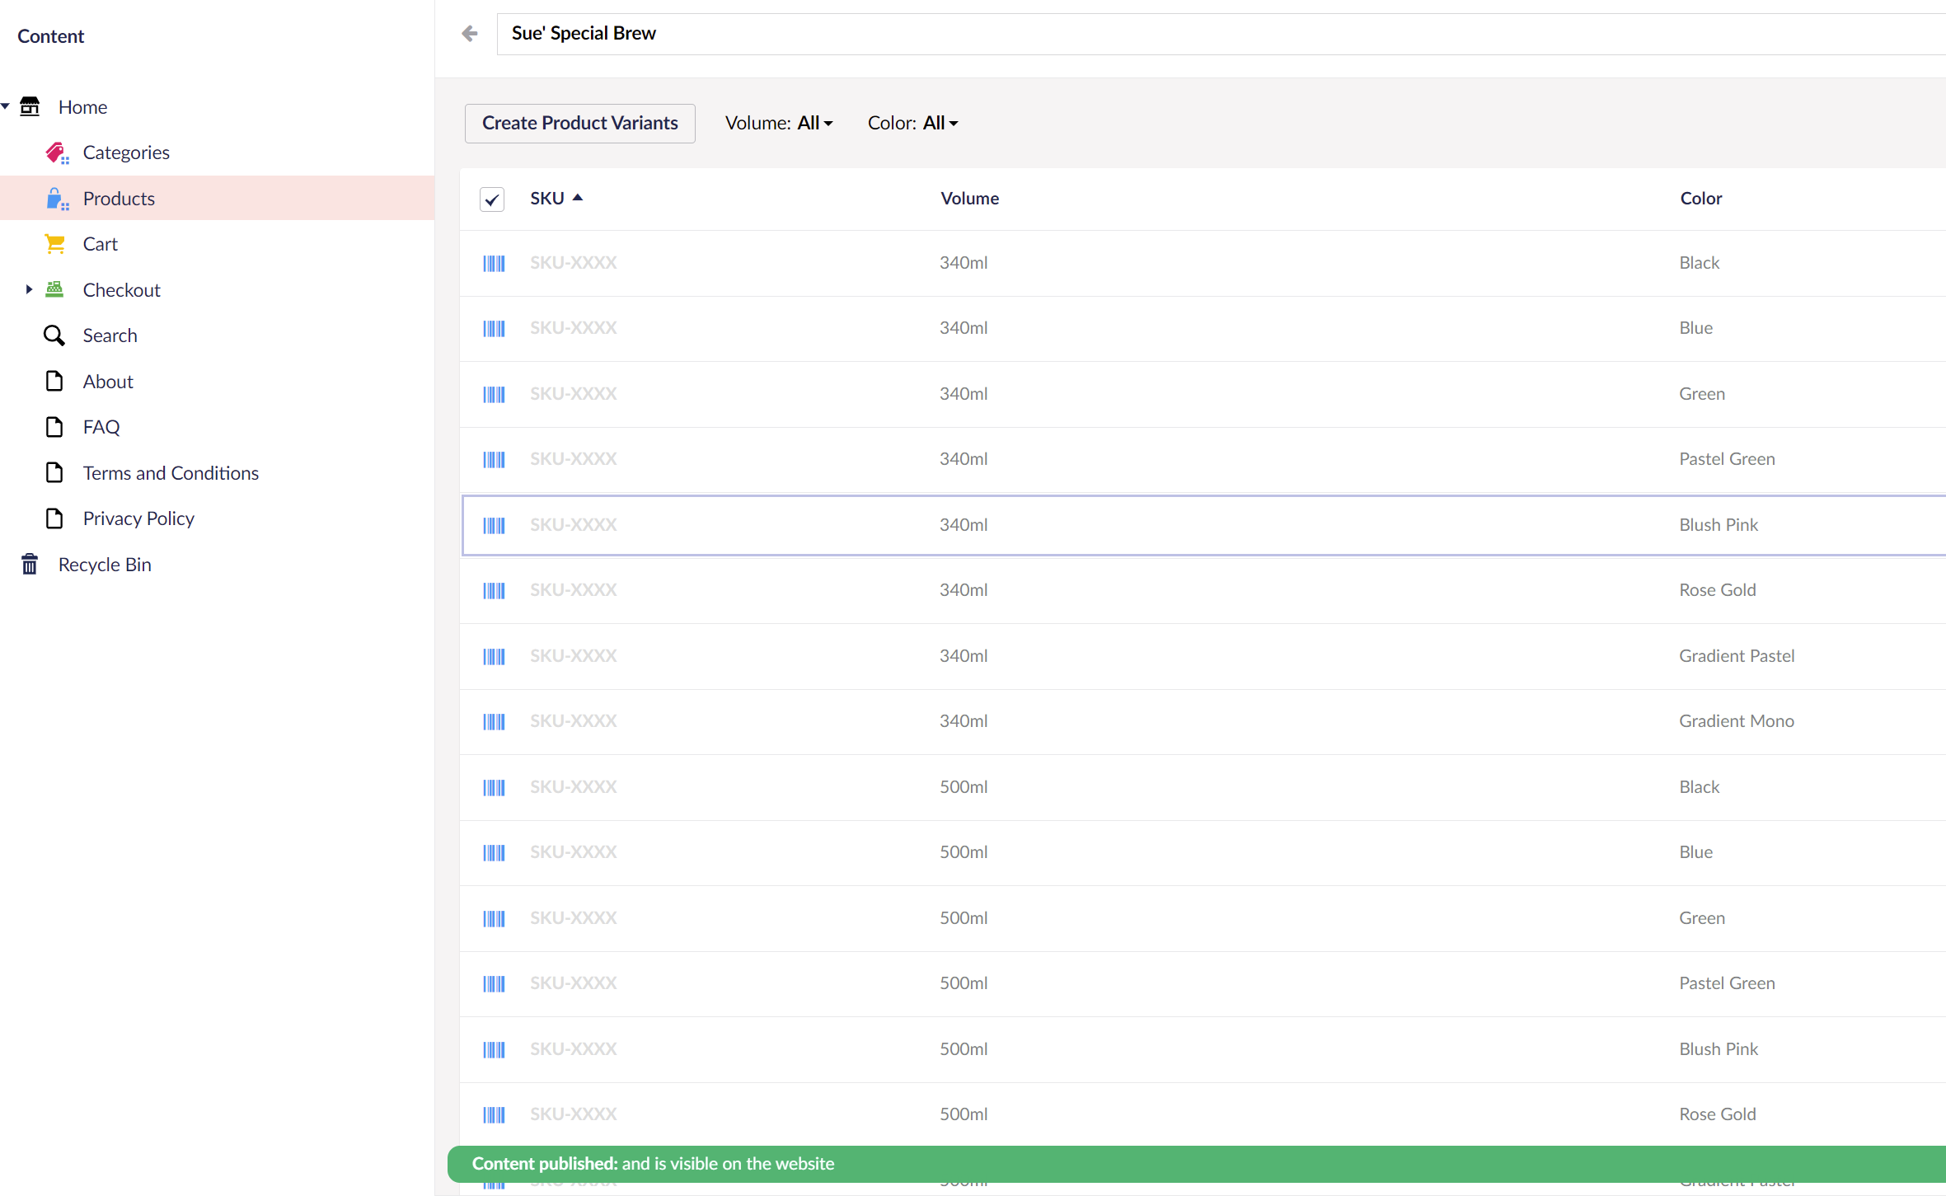This screenshot has width=1946, height=1196.
Task: Click barcode icon of 340ml Black row
Action: (494, 263)
